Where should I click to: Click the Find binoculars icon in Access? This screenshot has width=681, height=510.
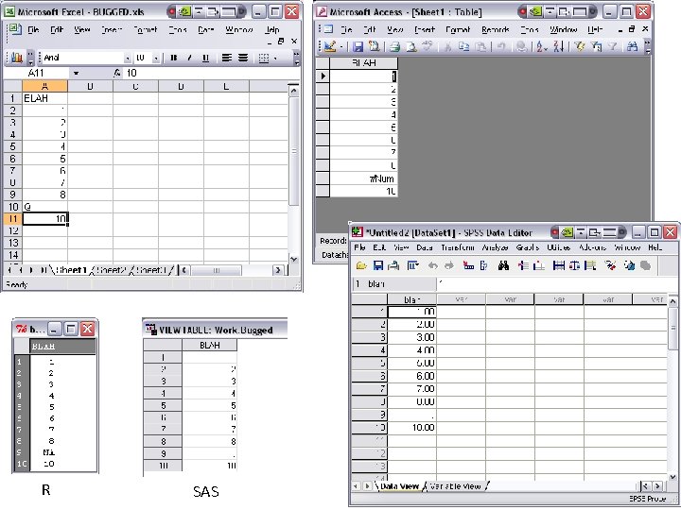[x=633, y=46]
